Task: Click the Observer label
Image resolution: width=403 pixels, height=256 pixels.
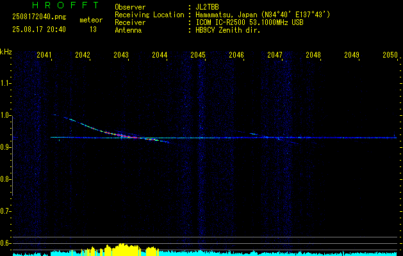Action: 130,7
